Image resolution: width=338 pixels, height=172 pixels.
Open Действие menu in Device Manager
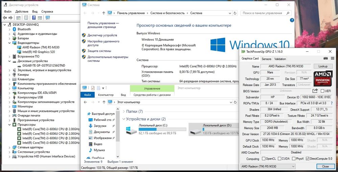(x=22, y=11)
